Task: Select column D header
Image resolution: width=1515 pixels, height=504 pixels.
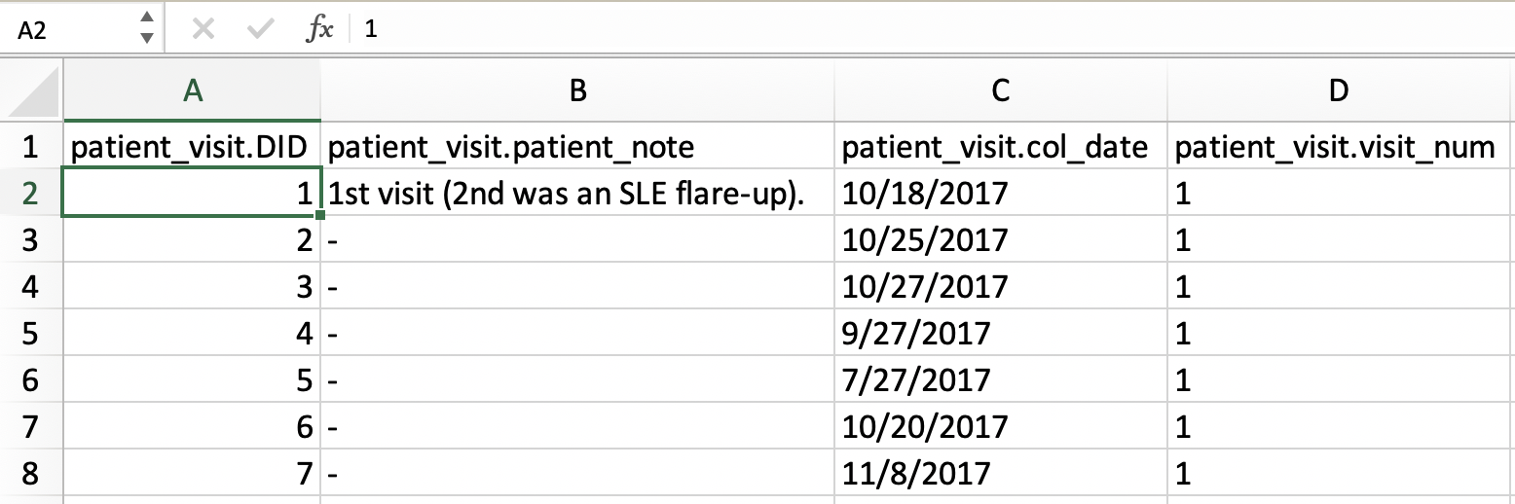Action: pyautogui.click(x=1341, y=90)
